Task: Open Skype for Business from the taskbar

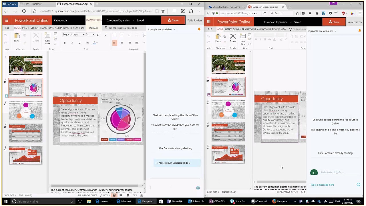Action: (x=239, y=201)
